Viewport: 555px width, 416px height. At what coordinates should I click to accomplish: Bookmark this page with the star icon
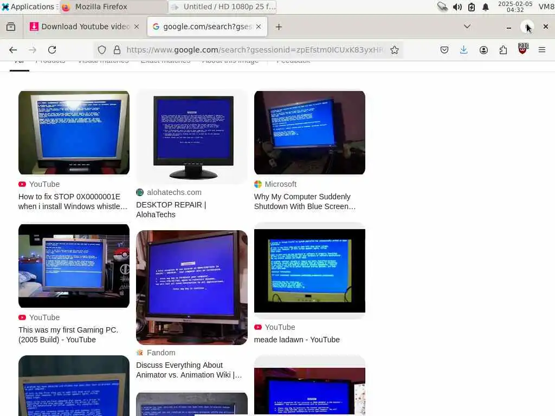395,50
